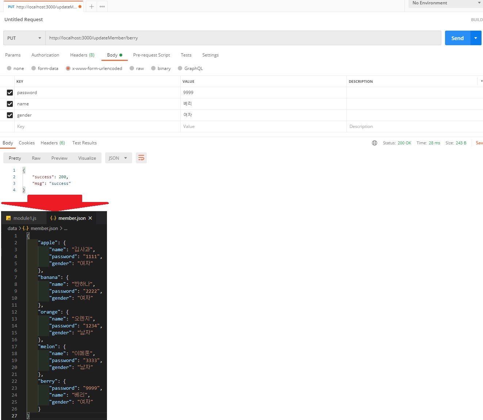Viewport: 483px width, 420px height.
Task: Click the data folder breadcrumb
Action: pos(12,228)
